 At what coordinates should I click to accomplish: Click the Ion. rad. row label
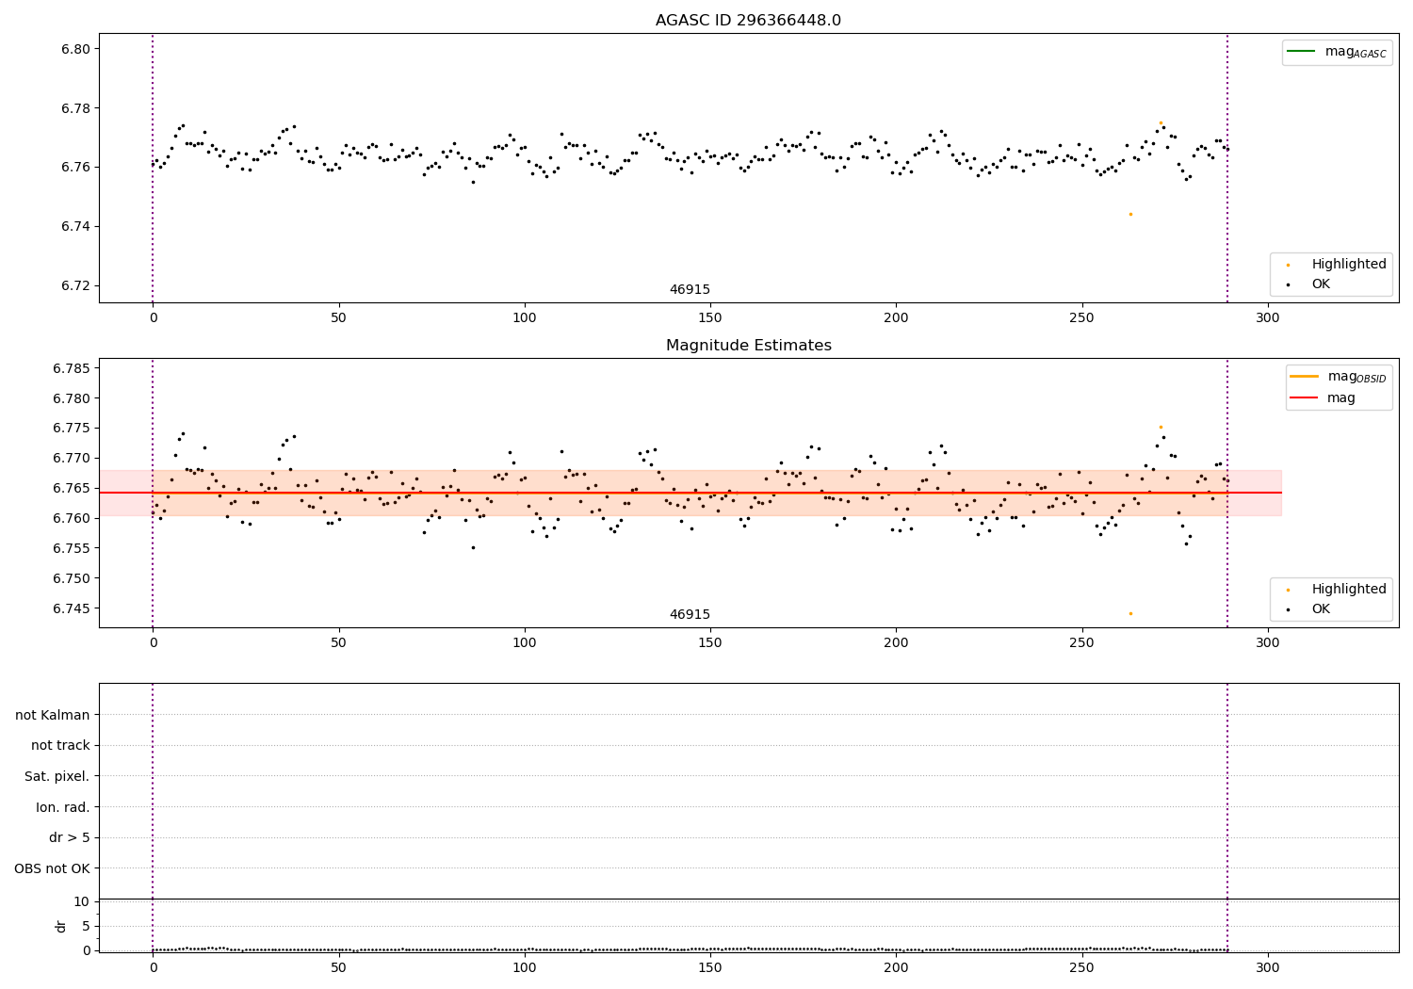click(63, 807)
